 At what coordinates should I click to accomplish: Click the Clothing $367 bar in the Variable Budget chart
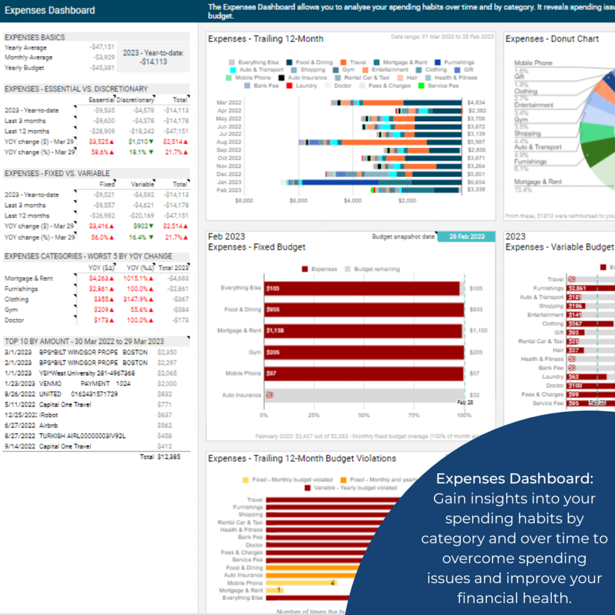(590, 324)
